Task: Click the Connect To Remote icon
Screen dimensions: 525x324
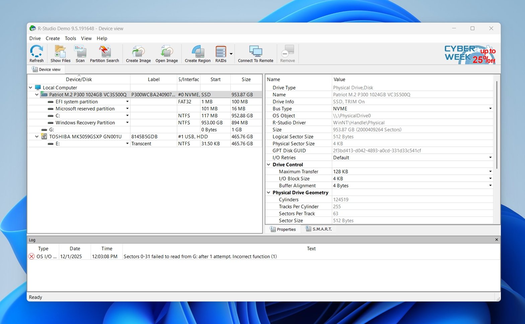Action: (x=255, y=54)
